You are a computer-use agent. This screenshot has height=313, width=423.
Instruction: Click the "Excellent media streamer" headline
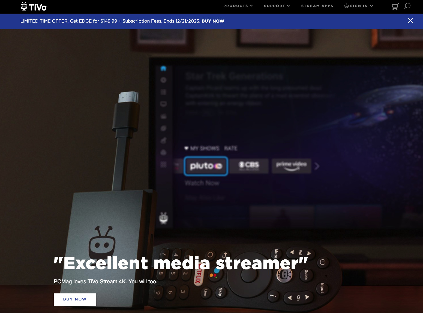coord(181,263)
